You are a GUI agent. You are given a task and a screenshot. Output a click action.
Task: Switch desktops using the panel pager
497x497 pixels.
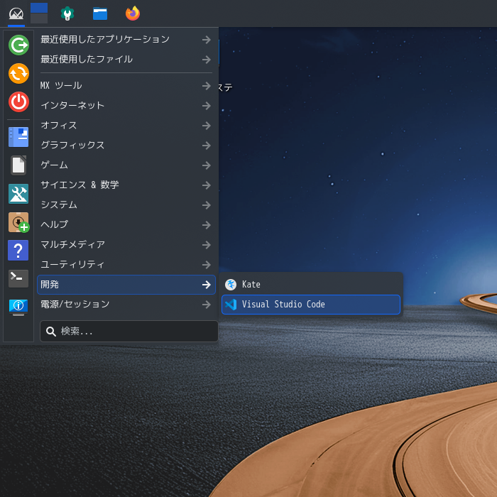click(x=39, y=13)
